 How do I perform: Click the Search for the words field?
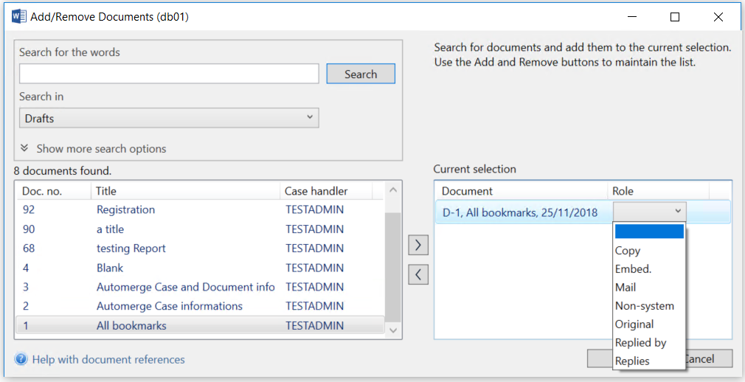[169, 74]
